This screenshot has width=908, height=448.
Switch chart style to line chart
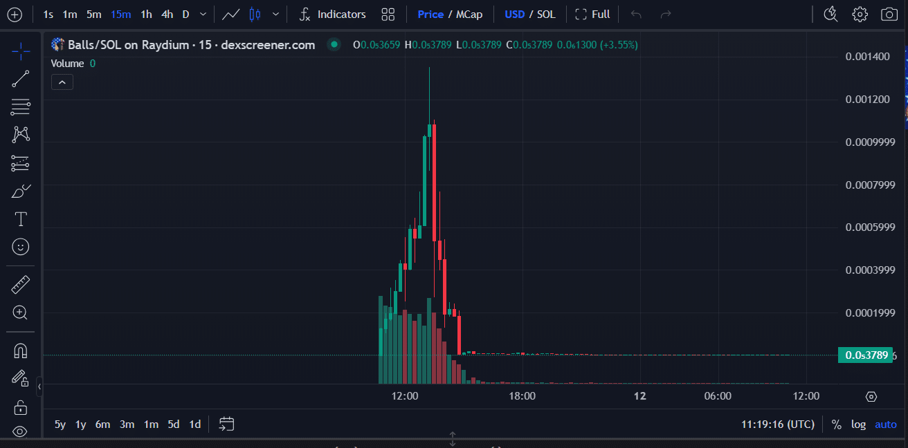[x=230, y=14]
